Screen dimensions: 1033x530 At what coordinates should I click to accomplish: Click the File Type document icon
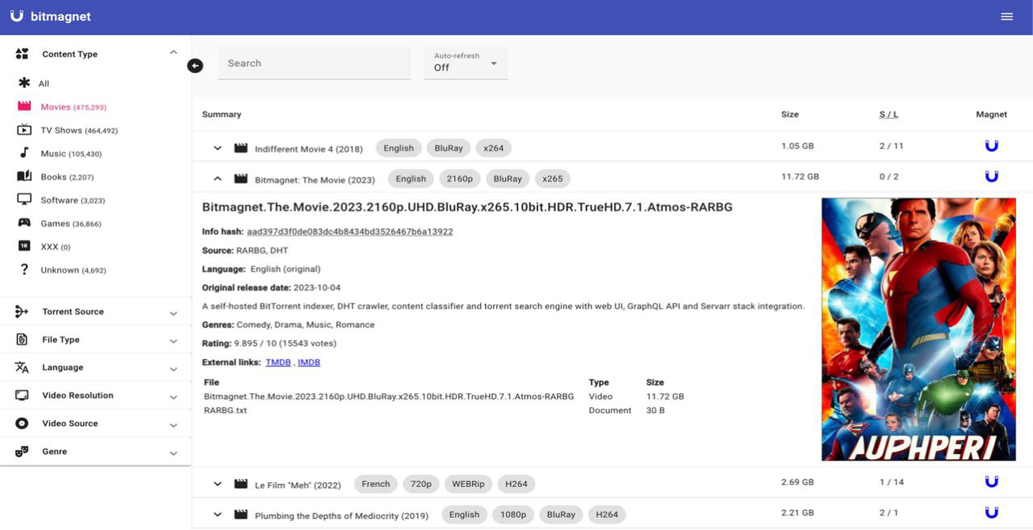click(22, 339)
